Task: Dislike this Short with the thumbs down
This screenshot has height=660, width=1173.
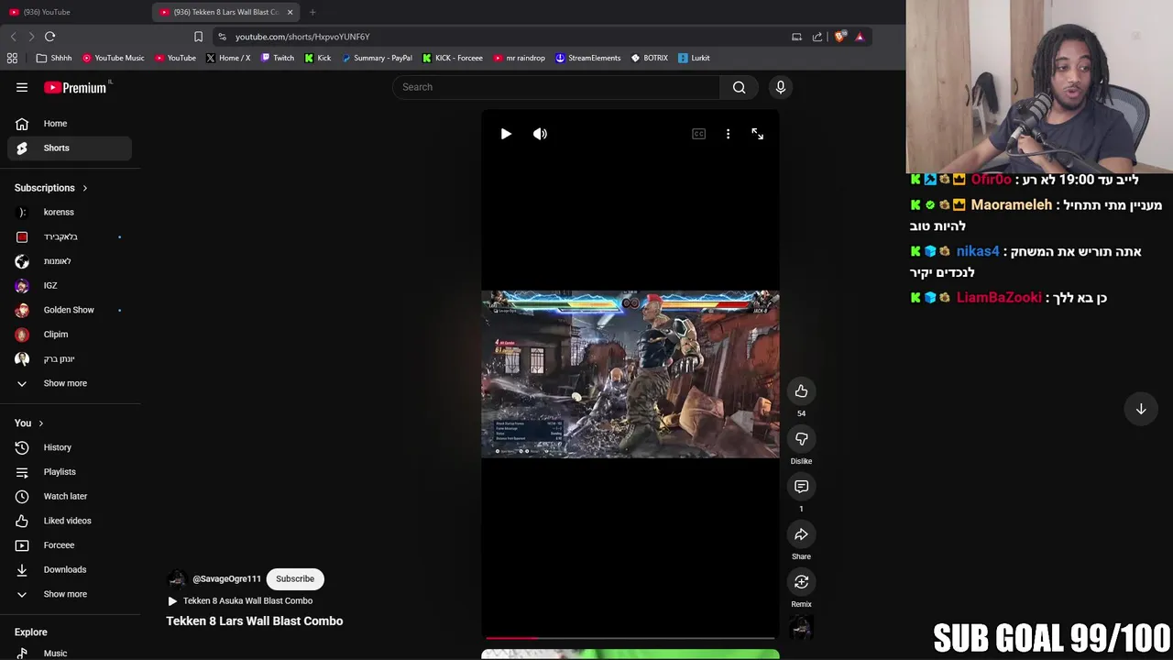Action: pyautogui.click(x=801, y=439)
